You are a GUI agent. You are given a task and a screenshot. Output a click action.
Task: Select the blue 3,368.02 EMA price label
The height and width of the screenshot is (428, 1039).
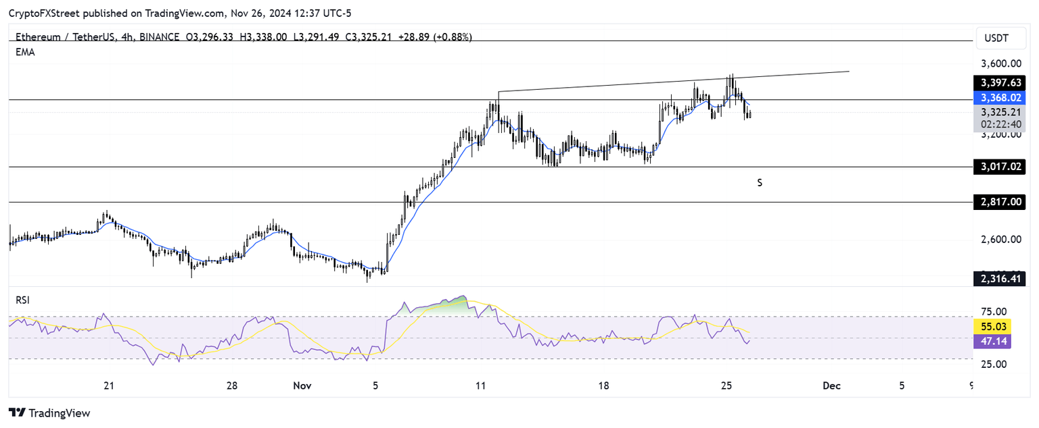(1000, 97)
